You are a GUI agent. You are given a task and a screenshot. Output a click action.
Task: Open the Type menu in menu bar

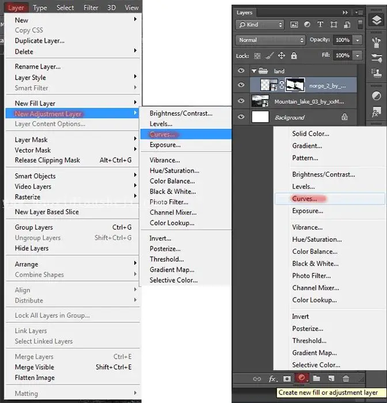point(40,7)
